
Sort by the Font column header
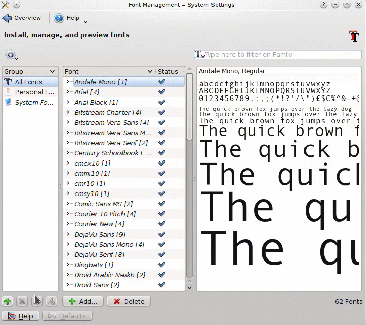click(x=109, y=71)
